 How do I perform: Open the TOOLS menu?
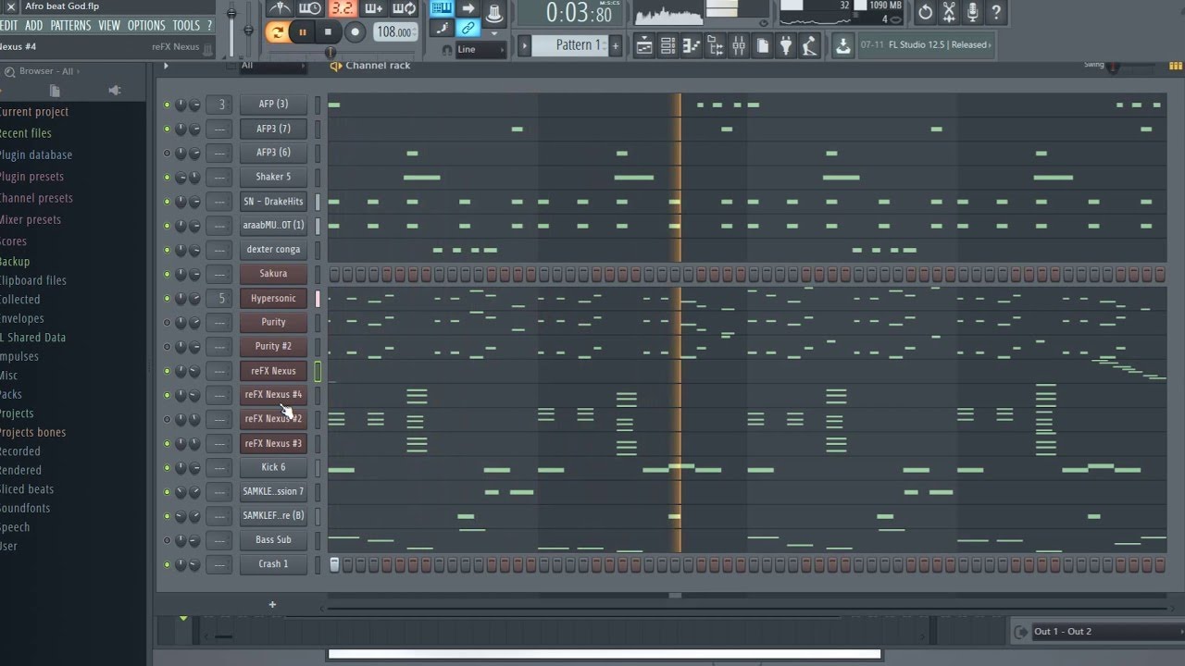(x=186, y=26)
